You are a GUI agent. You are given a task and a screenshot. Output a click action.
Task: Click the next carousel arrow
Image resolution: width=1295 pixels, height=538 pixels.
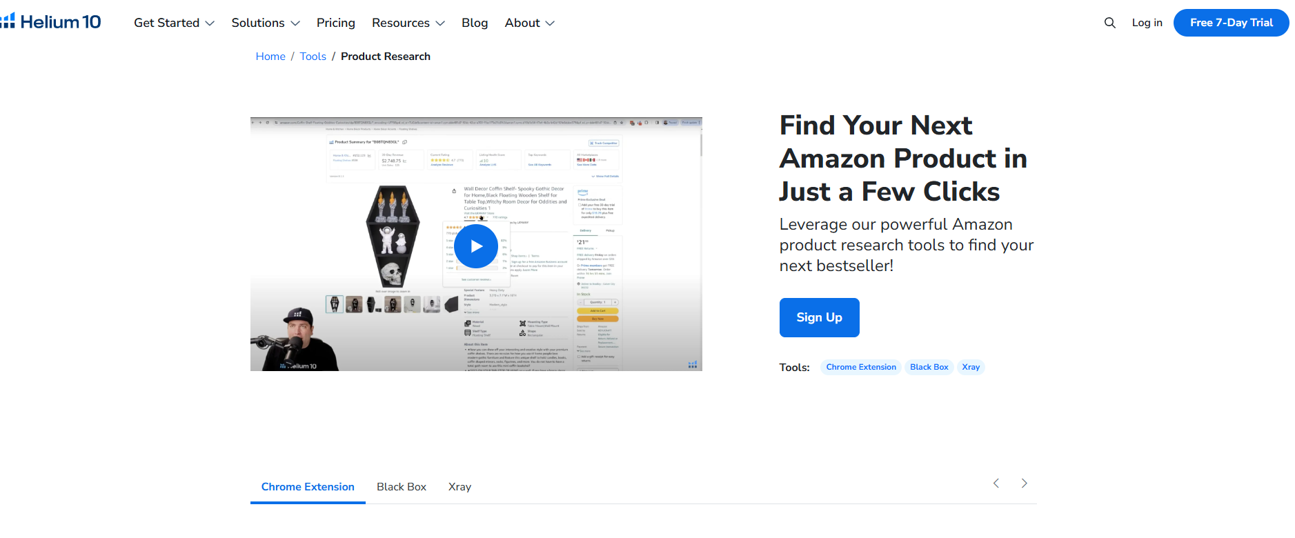pyautogui.click(x=1024, y=484)
